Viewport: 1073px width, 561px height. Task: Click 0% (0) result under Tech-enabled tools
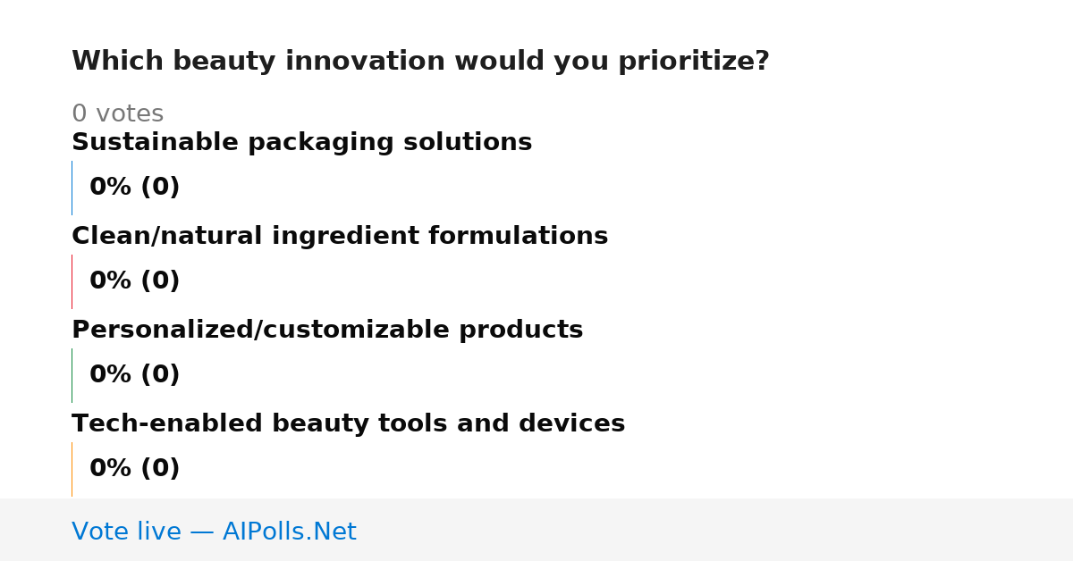click(x=134, y=469)
